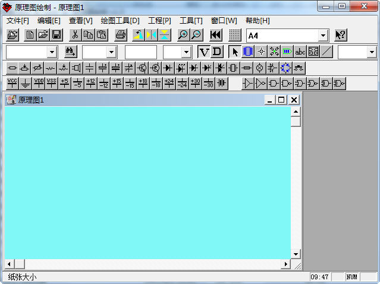Click the context help pointer icon
The height and width of the screenshot is (284, 380).
point(341,35)
